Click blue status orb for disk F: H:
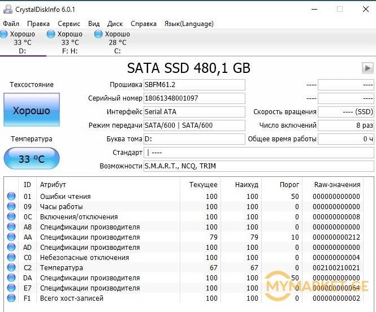 [50, 34]
